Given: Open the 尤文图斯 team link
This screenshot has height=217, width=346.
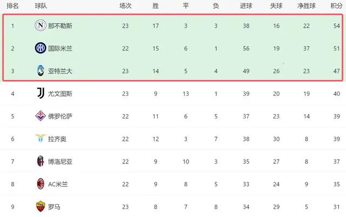Looking at the screenshot, I should coord(60,93).
